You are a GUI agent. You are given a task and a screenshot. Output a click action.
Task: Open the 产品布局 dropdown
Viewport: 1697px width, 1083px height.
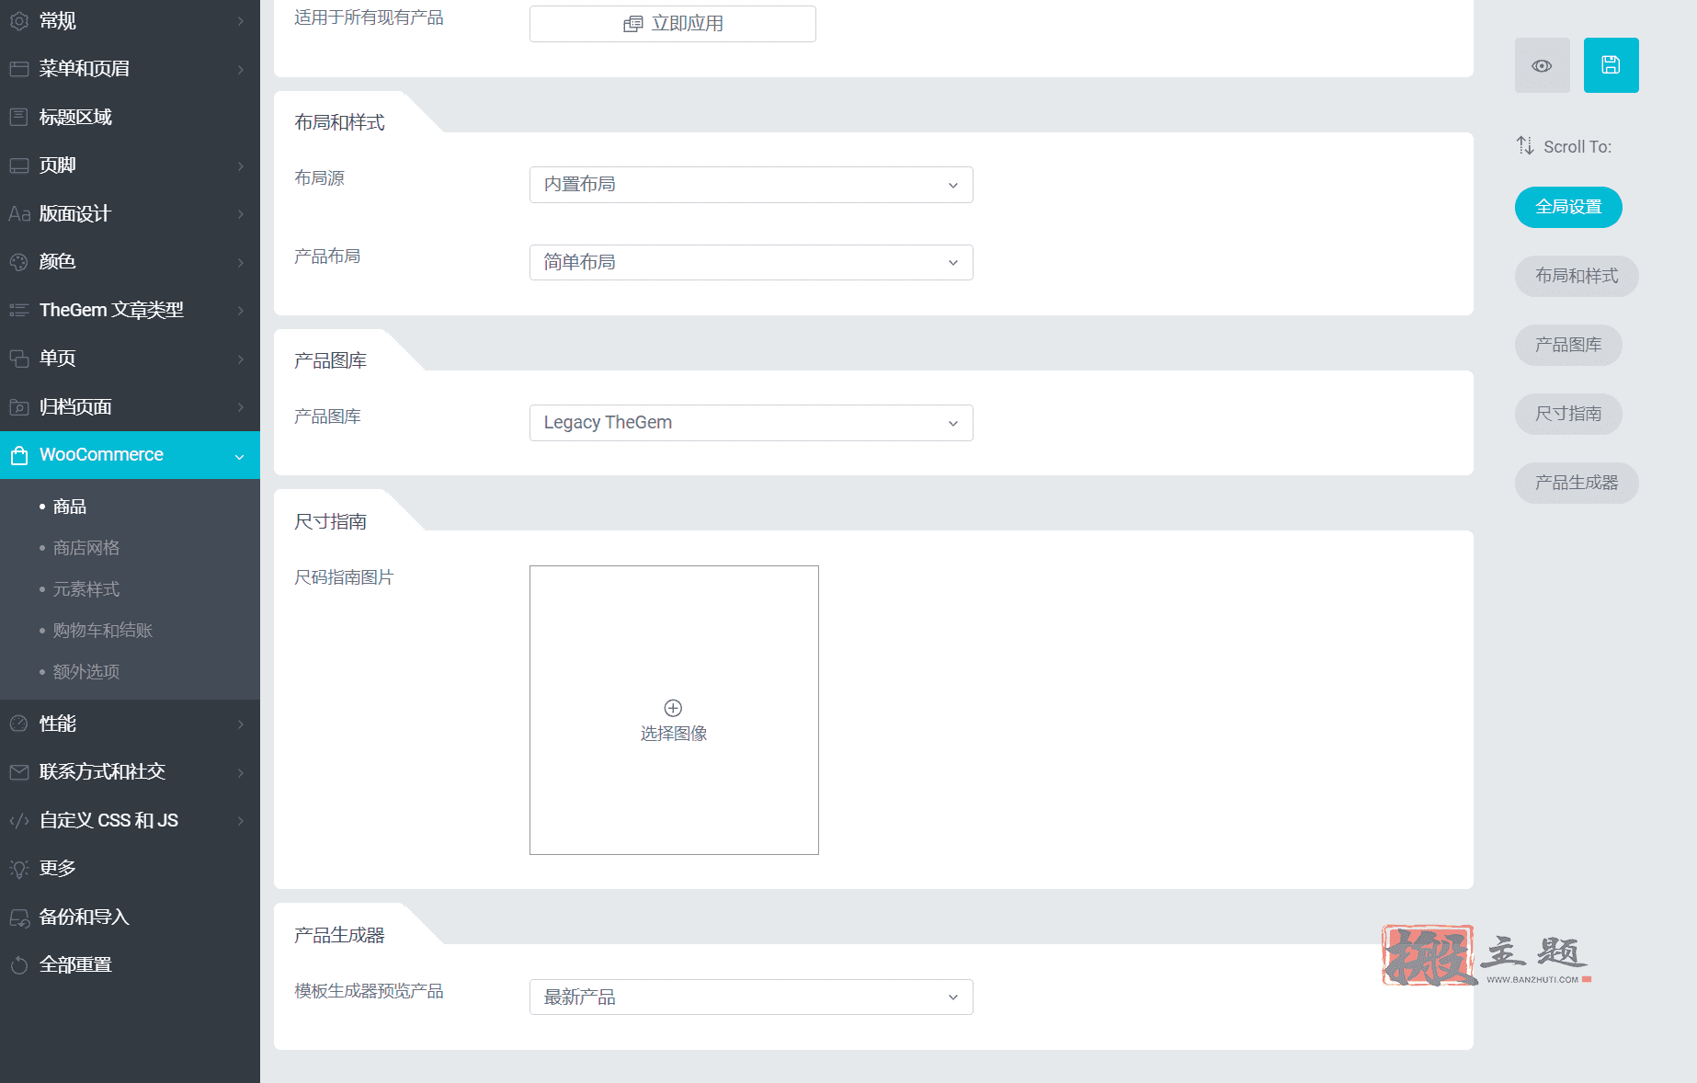pyautogui.click(x=751, y=263)
